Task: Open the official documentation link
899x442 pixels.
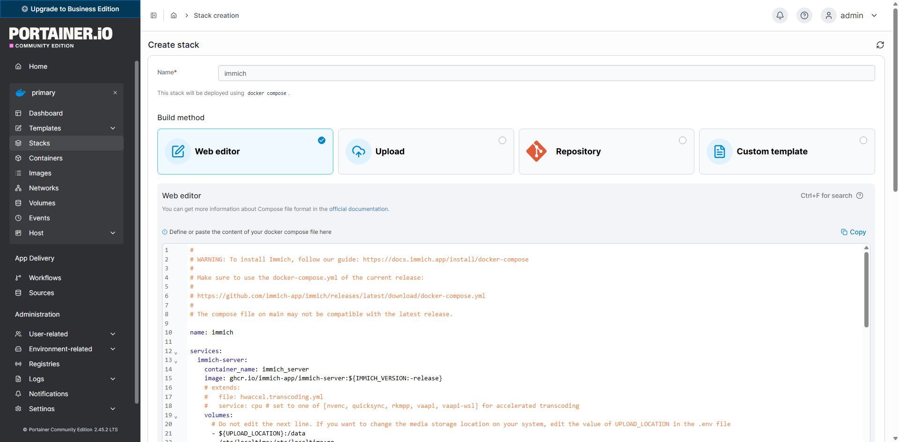Action: (x=358, y=209)
